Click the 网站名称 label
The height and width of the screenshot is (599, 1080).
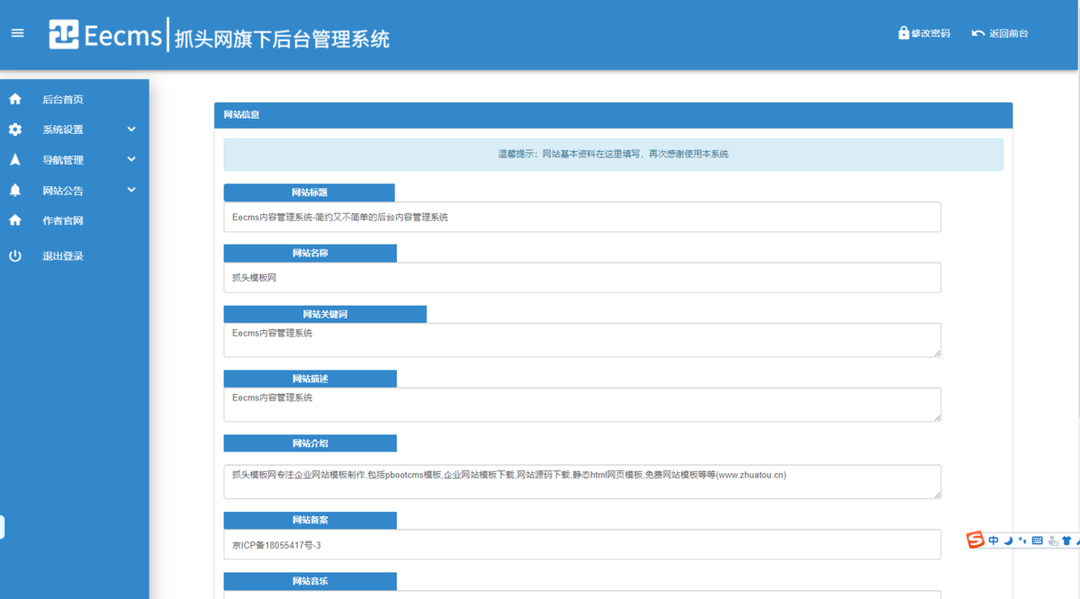click(310, 254)
